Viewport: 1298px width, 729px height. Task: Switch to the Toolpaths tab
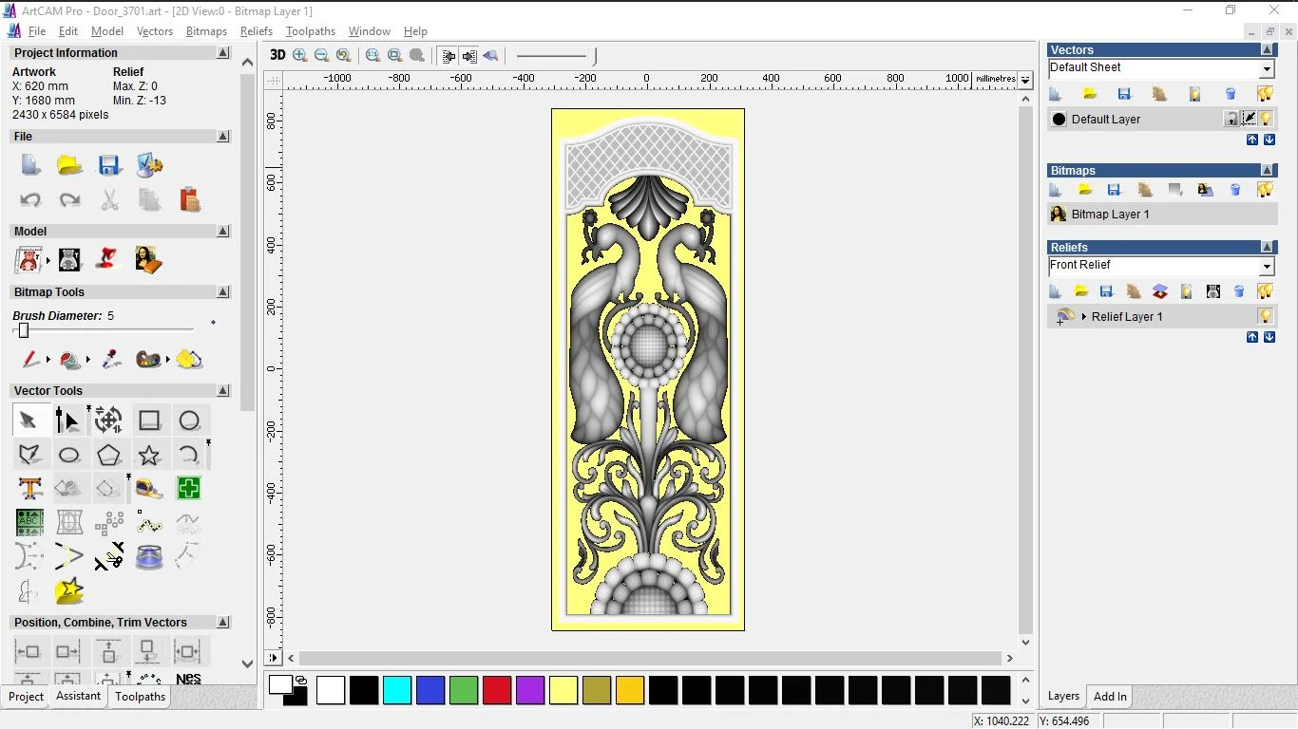tap(139, 696)
